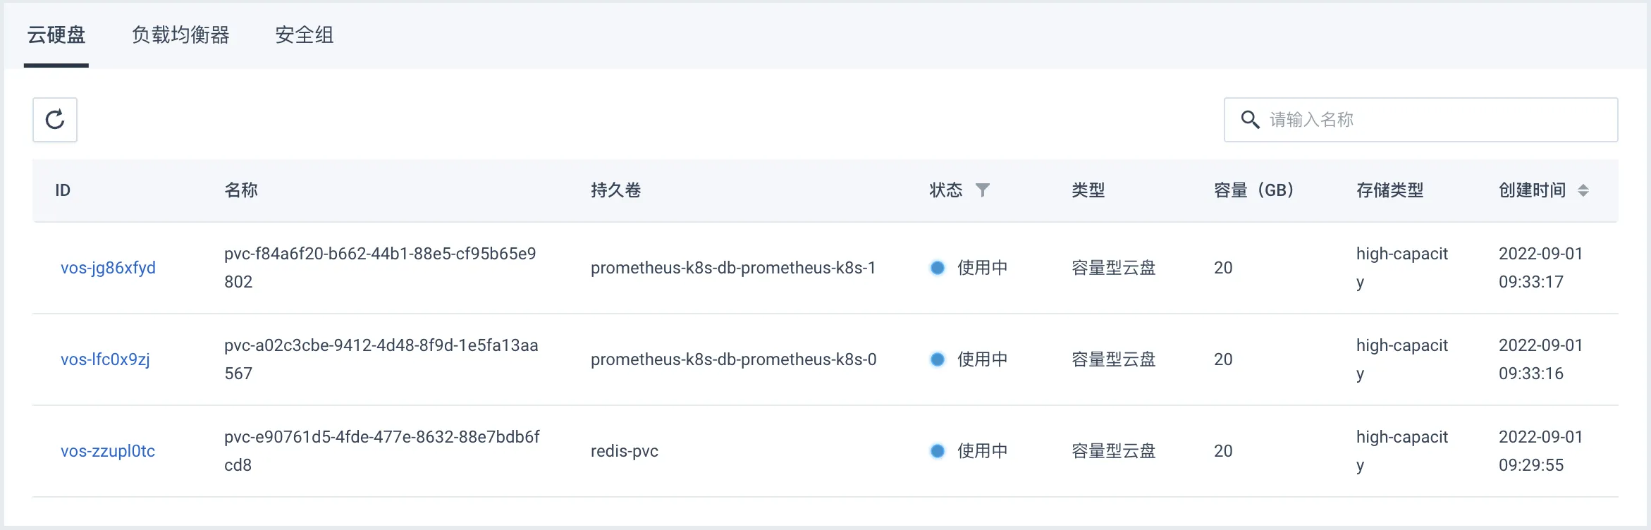Screen dimensions: 1651x530
Task: Click the redis-pvc persistent volume cell
Action: 625,451
